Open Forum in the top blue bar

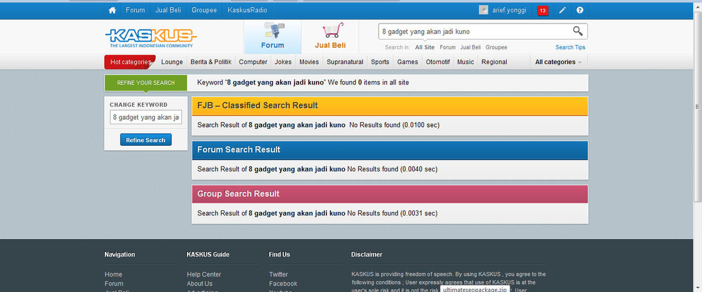135,10
